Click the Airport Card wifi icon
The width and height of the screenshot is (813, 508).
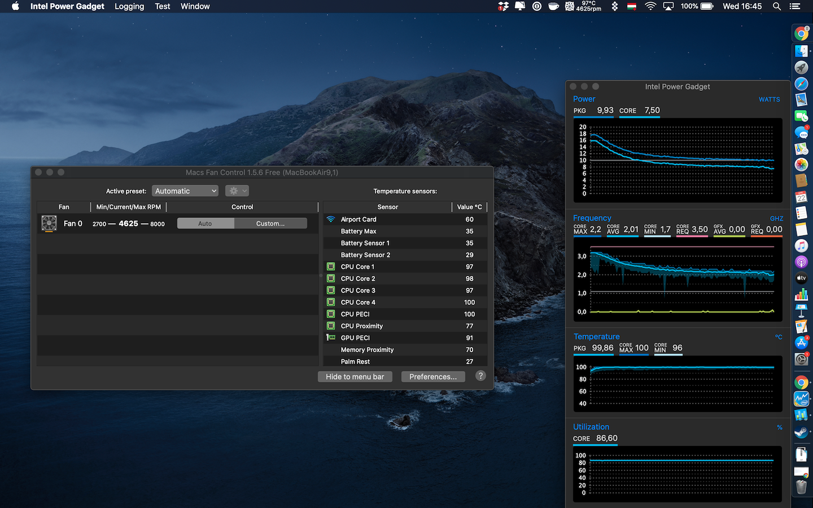tap(331, 219)
